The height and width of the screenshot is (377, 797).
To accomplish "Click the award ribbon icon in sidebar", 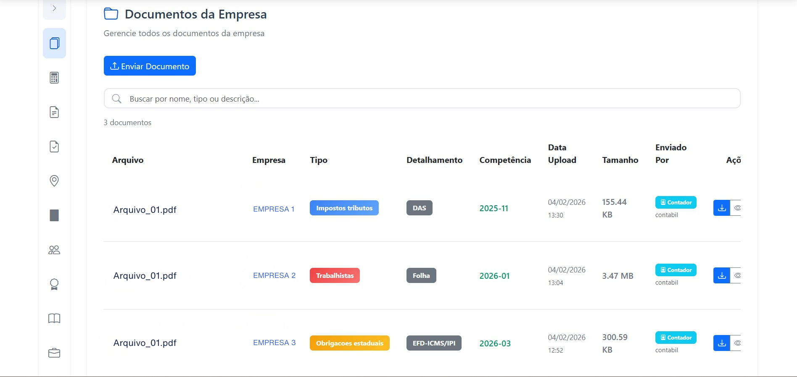I will point(54,284).
